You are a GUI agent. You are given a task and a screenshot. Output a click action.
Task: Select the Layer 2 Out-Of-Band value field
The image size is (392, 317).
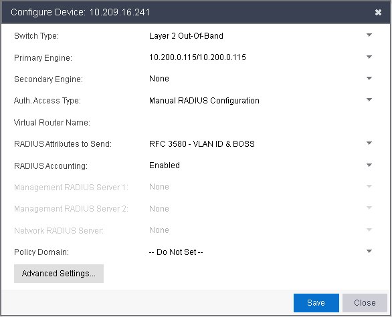click(x=260, y=36)
